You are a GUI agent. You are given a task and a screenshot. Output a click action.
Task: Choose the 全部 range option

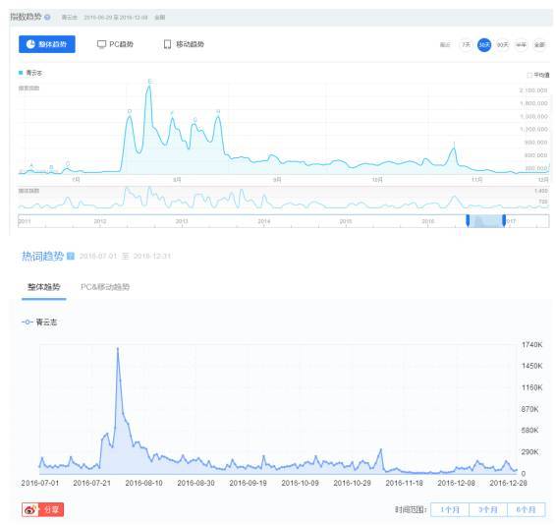click(x=539, y=44)
